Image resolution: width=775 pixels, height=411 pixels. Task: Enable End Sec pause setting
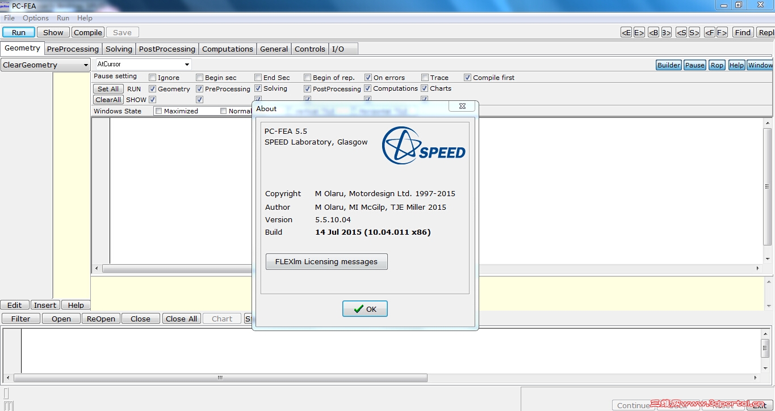pyautogui.click(x=258, y=78)
